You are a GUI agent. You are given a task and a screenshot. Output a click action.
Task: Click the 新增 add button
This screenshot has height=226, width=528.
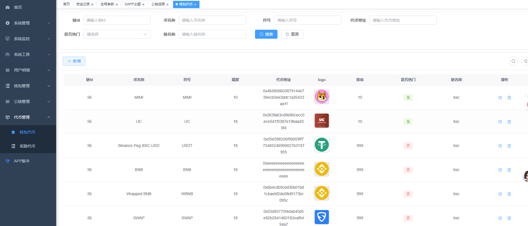74,61
